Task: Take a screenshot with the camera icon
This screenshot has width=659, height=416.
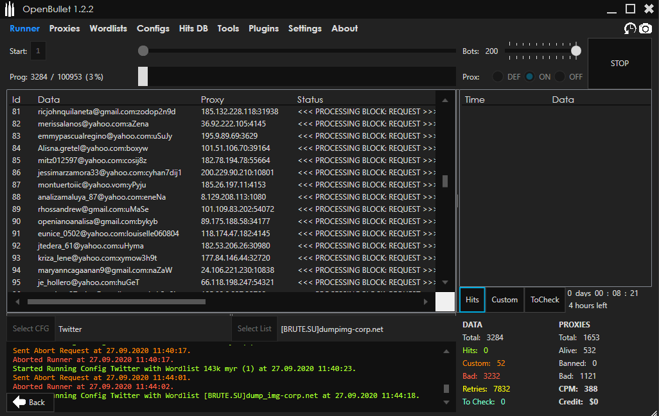Action: click(646, 29)
